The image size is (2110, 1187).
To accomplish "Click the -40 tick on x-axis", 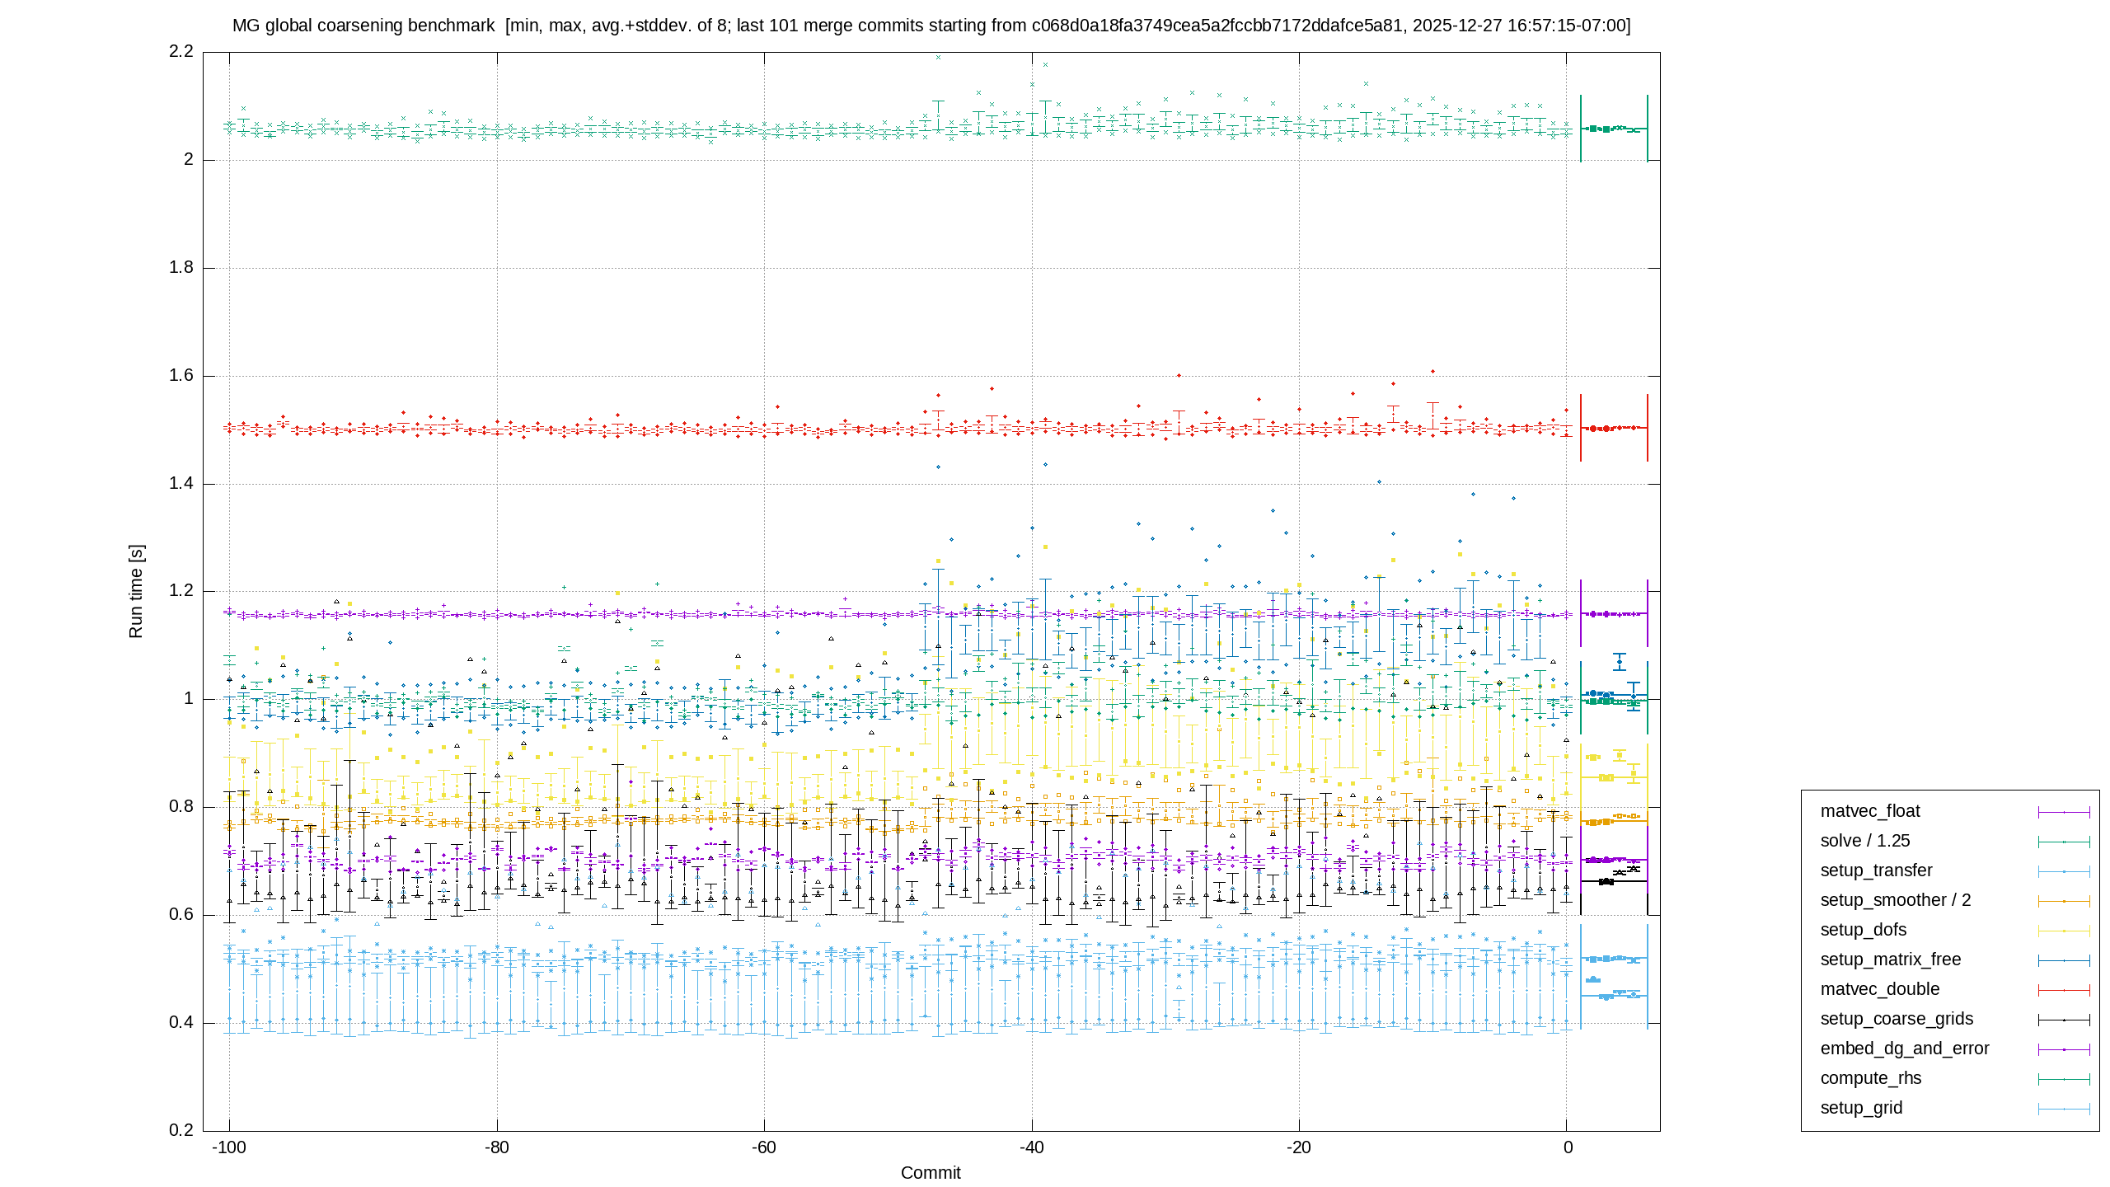I will [1031, 1147].
